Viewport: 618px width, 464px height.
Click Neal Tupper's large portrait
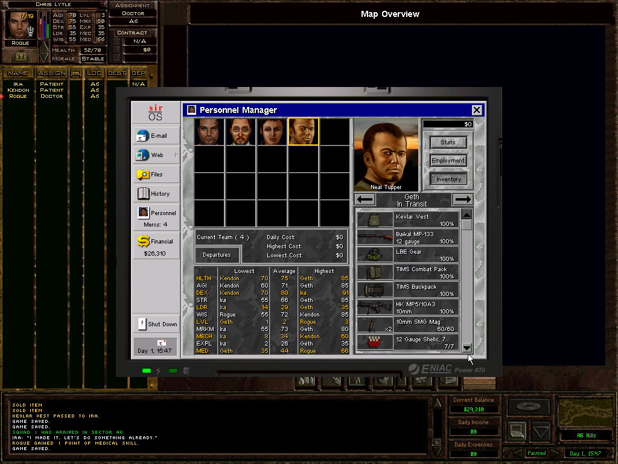[x=386, y=155]
